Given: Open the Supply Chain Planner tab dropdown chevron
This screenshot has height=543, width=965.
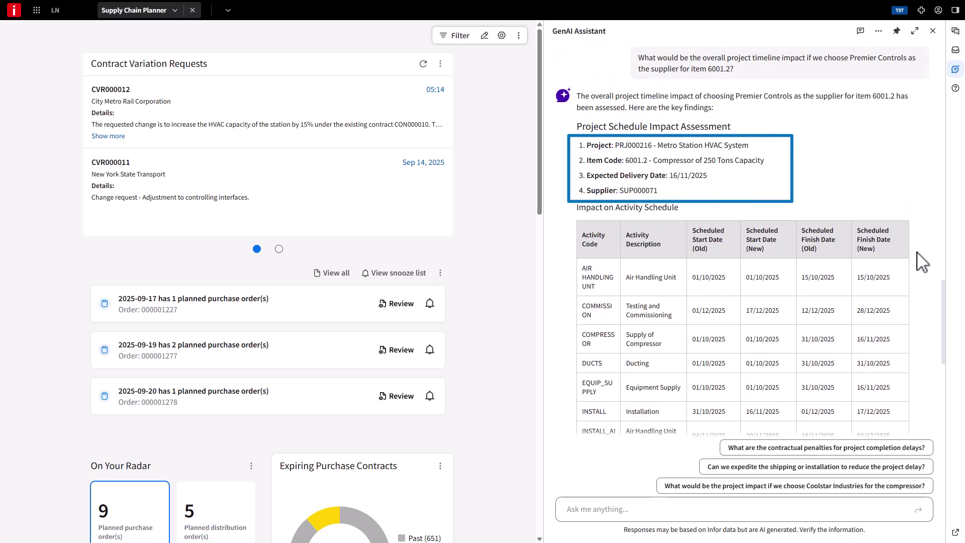Looking at the screenshot, I should [x=175, y=10].
